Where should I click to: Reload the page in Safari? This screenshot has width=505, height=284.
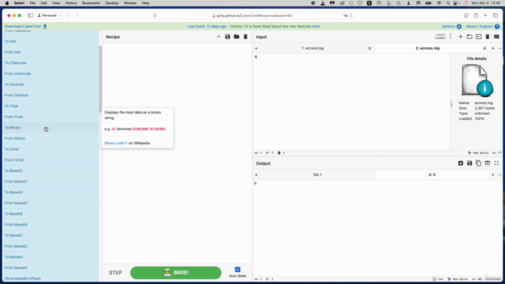tap(351, 16)
